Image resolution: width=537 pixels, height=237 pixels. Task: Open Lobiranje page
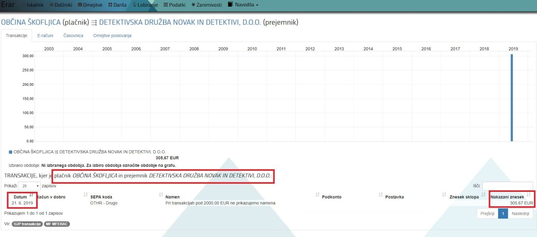click(x=145, y=5)
